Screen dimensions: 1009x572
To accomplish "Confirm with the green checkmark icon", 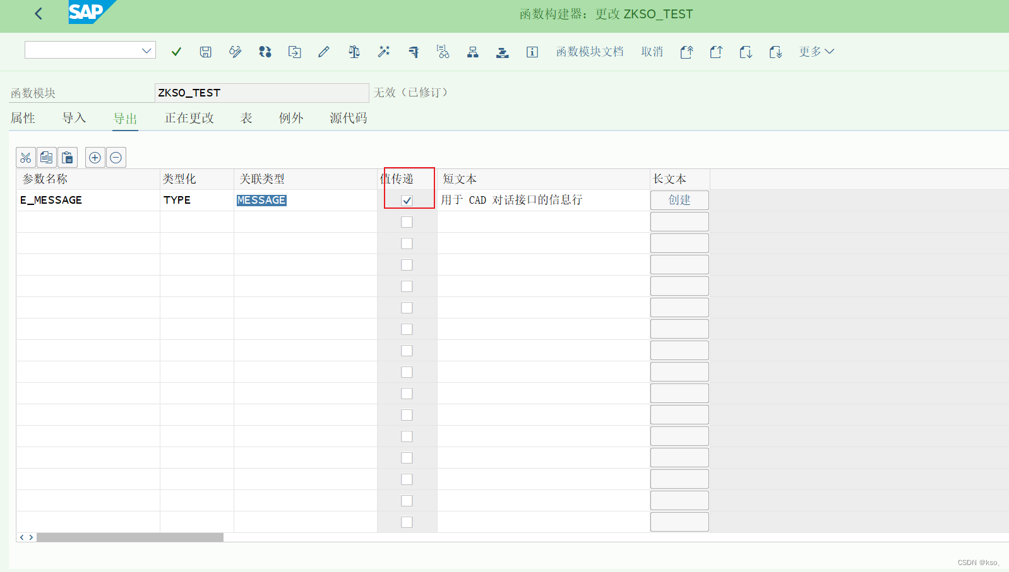I will tap(176, 52).
